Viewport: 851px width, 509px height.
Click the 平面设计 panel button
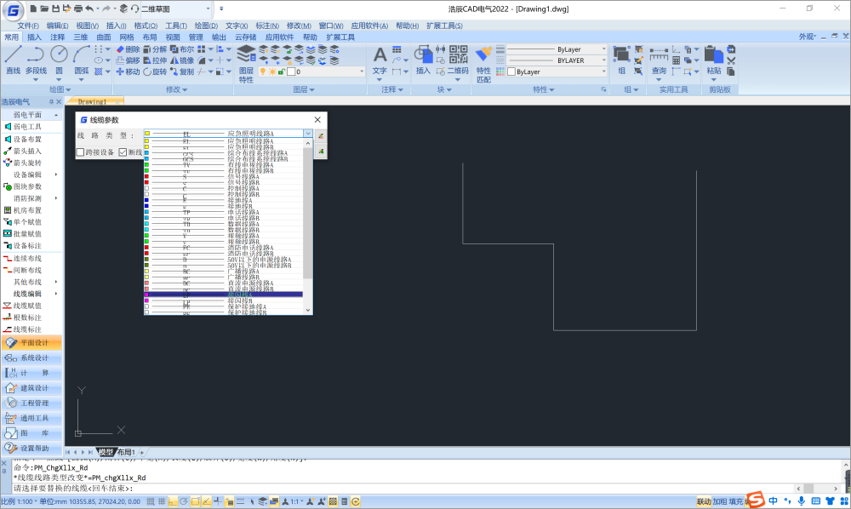33,343
